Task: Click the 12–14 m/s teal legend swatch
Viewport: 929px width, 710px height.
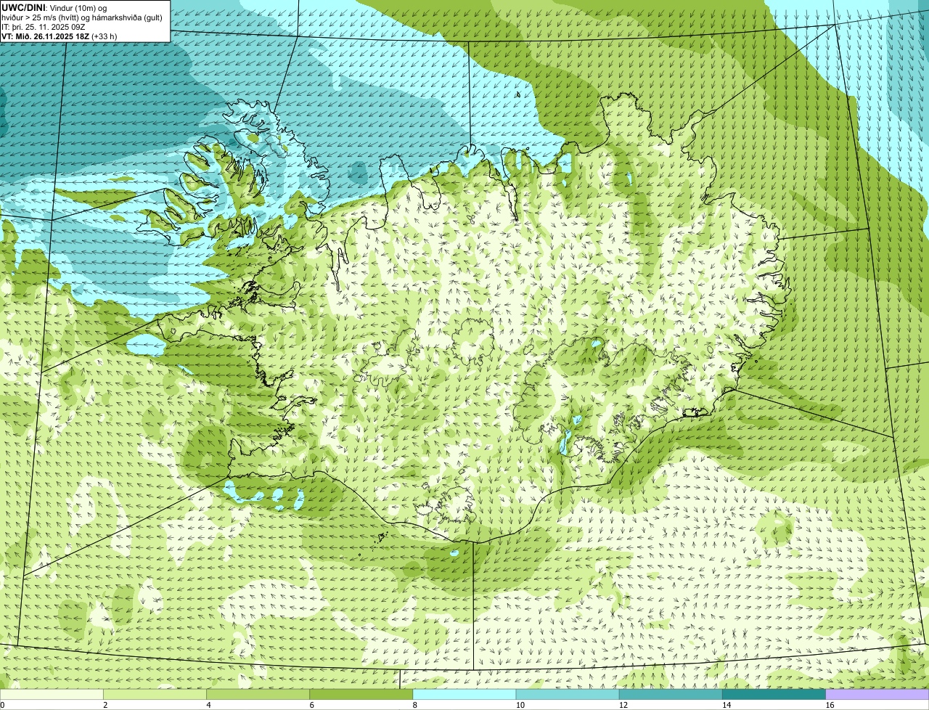Action: (671, 695)
